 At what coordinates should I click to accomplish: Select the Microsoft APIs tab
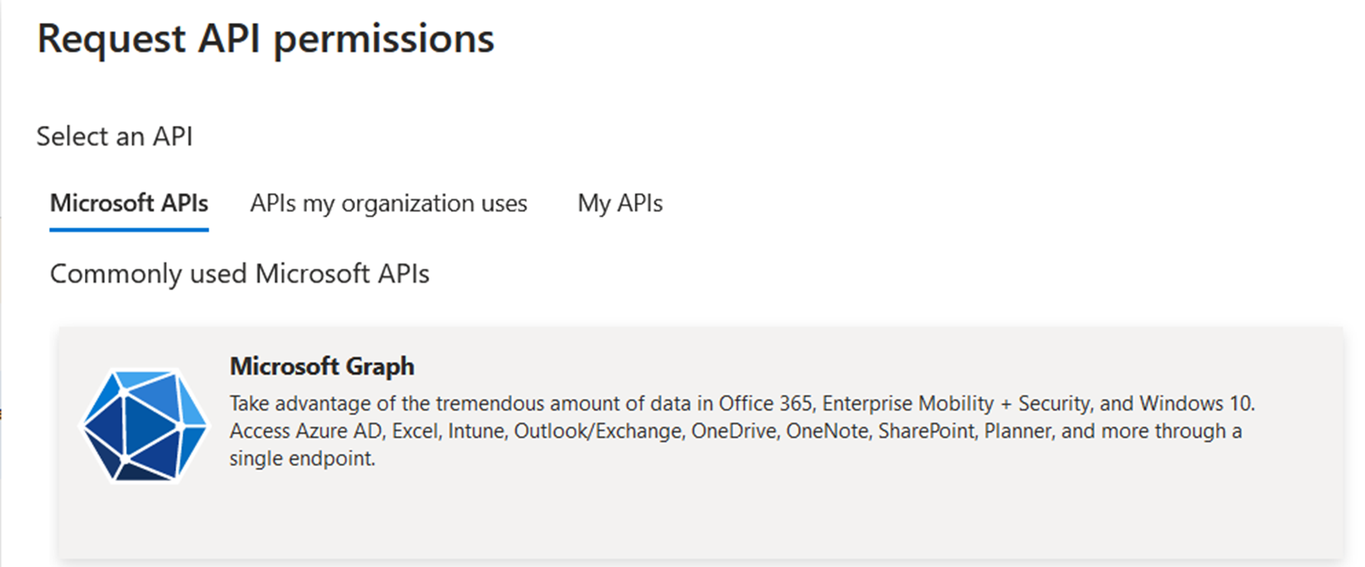(128, 204)
